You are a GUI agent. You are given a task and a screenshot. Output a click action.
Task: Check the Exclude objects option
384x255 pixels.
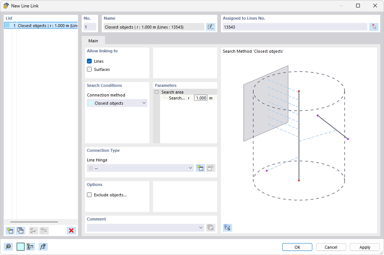point(89,194)
